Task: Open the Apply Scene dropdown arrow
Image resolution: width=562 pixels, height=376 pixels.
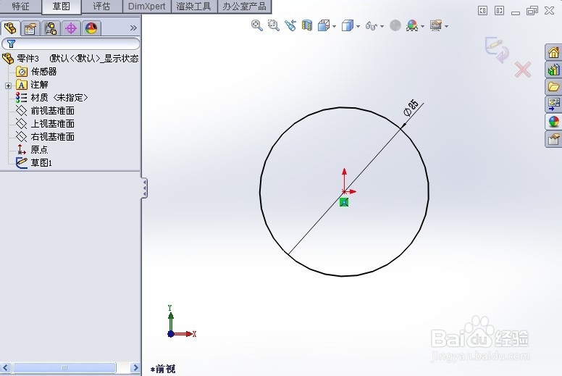Action: coord(422,27)
